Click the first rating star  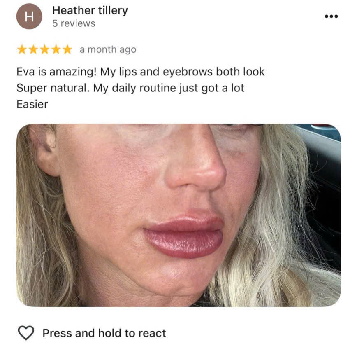click(22, 49)
